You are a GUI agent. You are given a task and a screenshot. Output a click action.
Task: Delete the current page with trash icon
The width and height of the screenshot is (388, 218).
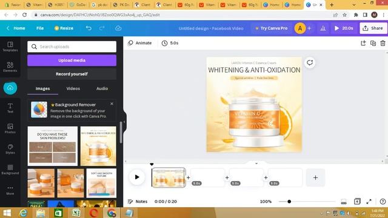coord(383,43)
